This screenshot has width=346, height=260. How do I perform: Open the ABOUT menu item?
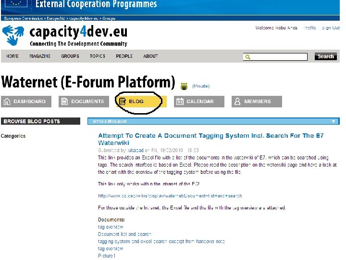[151, 56]
